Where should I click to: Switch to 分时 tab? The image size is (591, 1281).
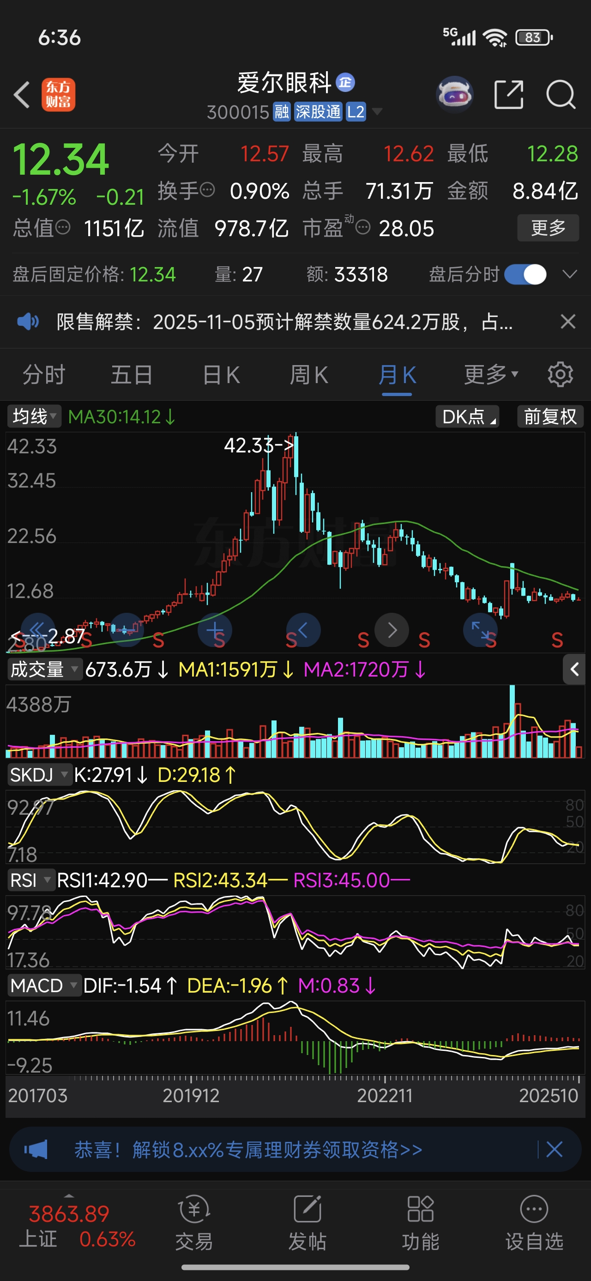(44, 375)
